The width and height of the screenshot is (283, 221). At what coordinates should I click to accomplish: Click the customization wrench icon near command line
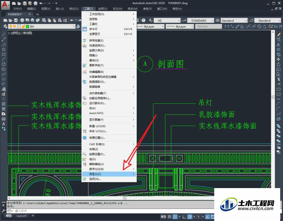point(3,211)
